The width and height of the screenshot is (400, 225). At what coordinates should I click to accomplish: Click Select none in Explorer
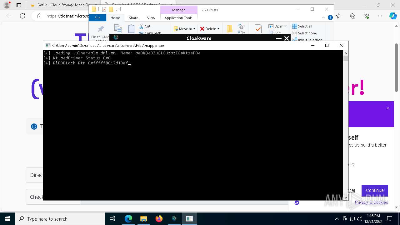coord(304,33)
